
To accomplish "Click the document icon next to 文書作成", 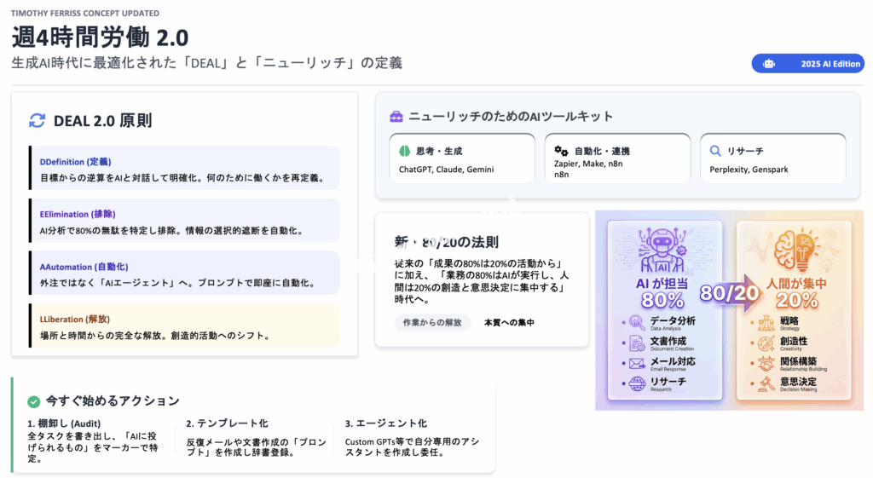I will [x=637, y=343].
